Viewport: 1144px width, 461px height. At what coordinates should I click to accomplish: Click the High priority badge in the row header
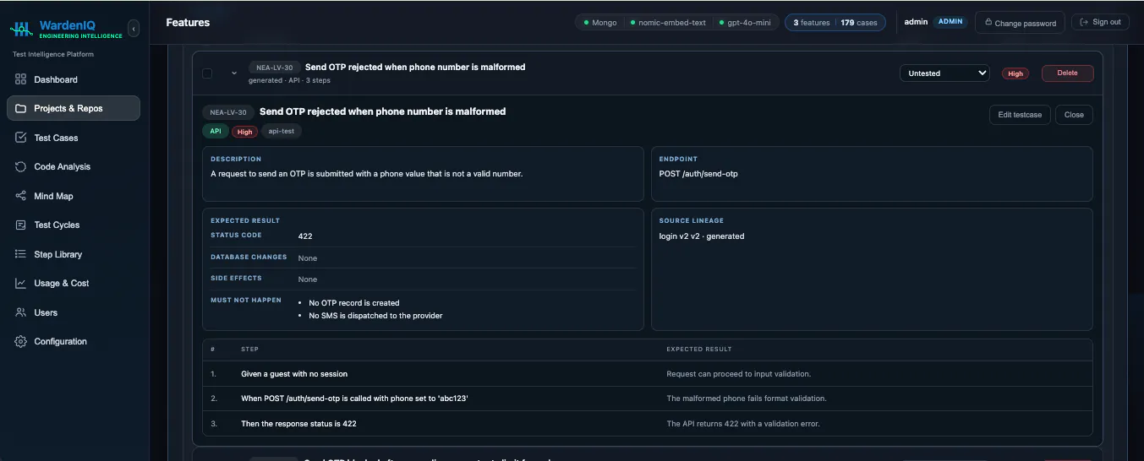1015,73
